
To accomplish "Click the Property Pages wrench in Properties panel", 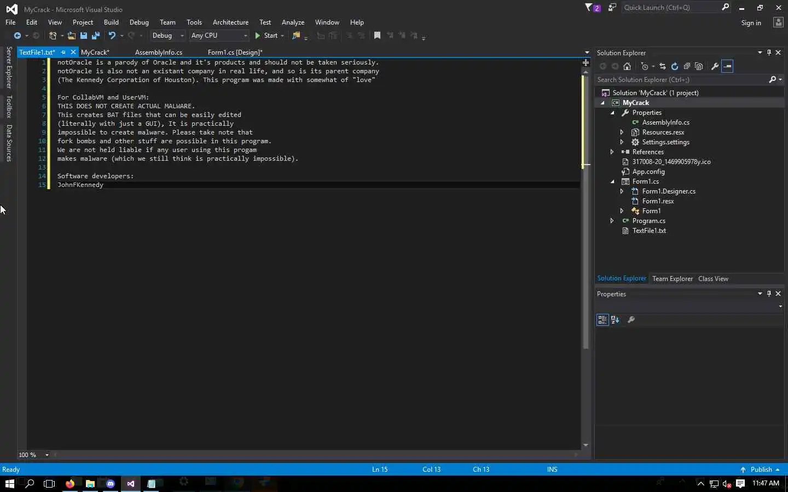I will pyautogui.click(x=631, y=320).
